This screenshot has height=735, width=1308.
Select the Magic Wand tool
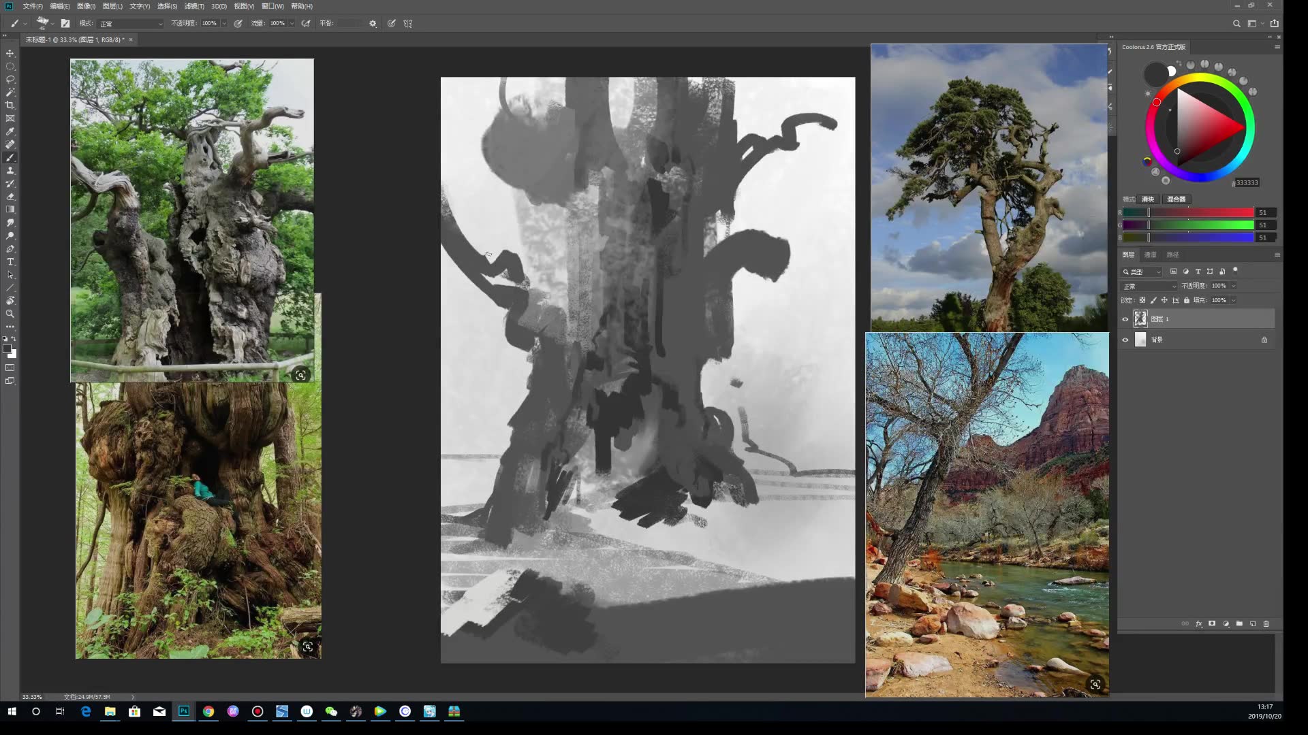tap(10, 93)
